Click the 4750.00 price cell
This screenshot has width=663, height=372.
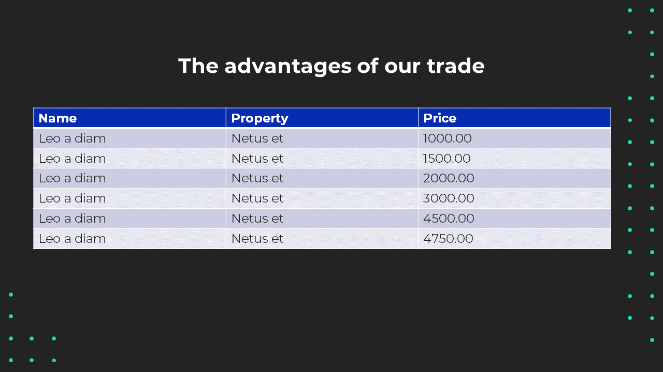(x=448, y=239)
